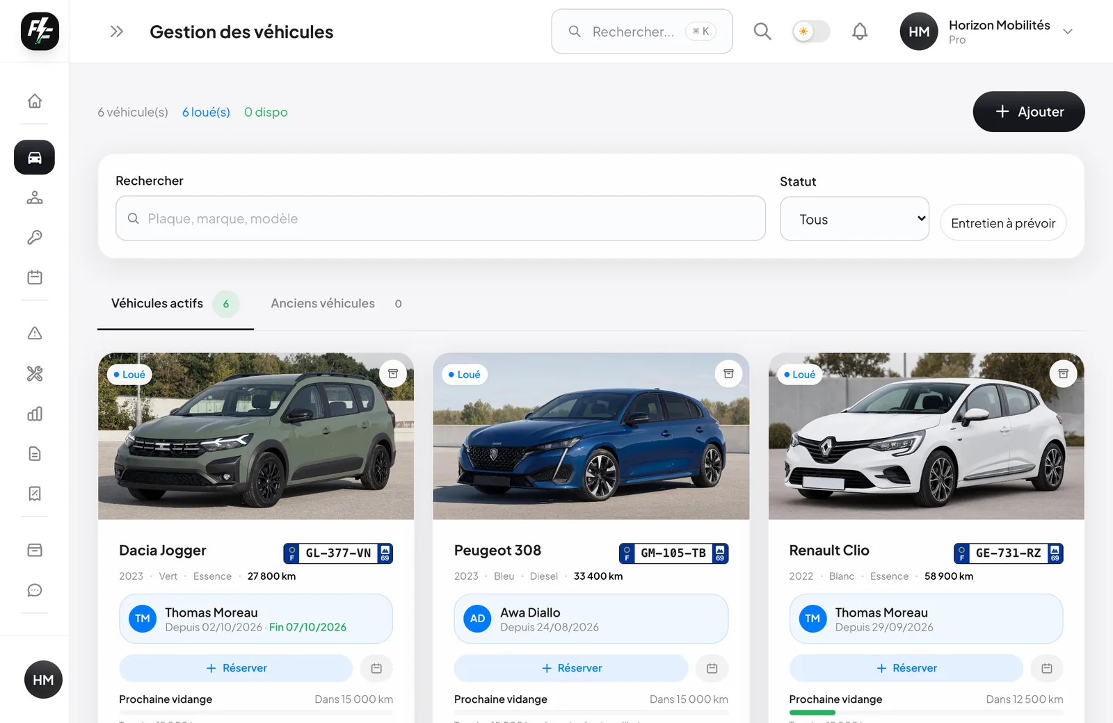Archive the Renault Clio vehicle card
This screenshot has height=723, width=1113.
click(1063, 374)
